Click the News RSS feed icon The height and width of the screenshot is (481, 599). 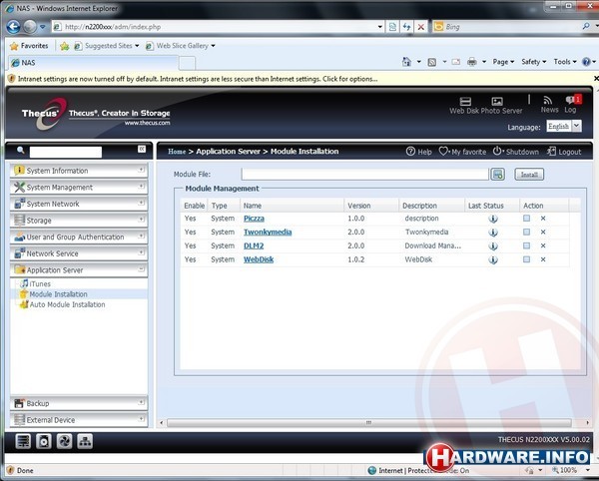(x=548, y=100)
